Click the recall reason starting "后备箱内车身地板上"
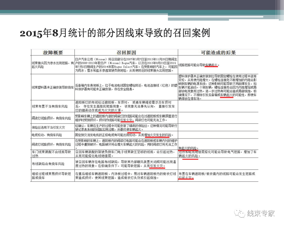 tap(126, 87)
